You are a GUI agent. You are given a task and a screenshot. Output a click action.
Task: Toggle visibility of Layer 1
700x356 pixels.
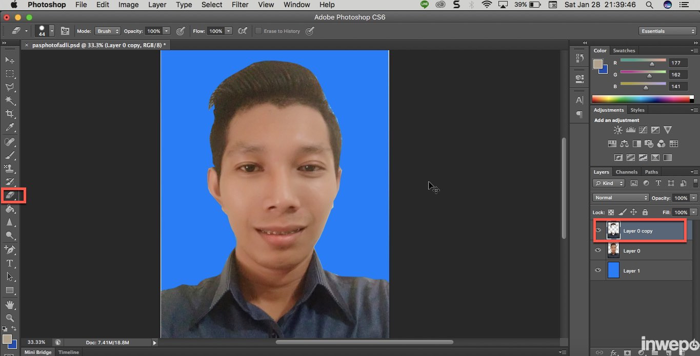coord(598,270)
